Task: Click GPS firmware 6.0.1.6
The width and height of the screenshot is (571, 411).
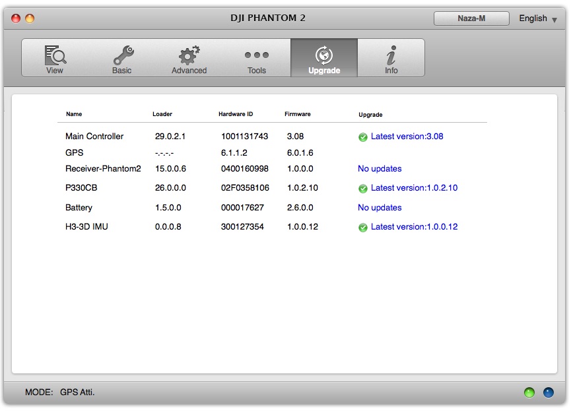Action: click(300, 153)
